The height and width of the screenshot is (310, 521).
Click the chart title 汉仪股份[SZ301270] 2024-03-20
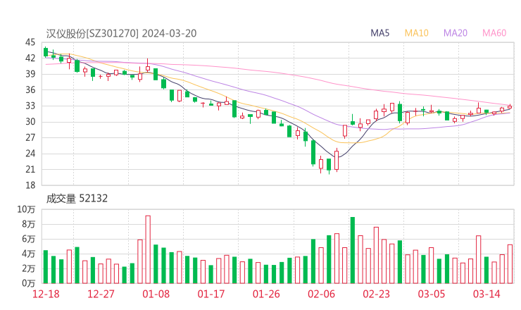pyautogui.click(x=121, y=33)
